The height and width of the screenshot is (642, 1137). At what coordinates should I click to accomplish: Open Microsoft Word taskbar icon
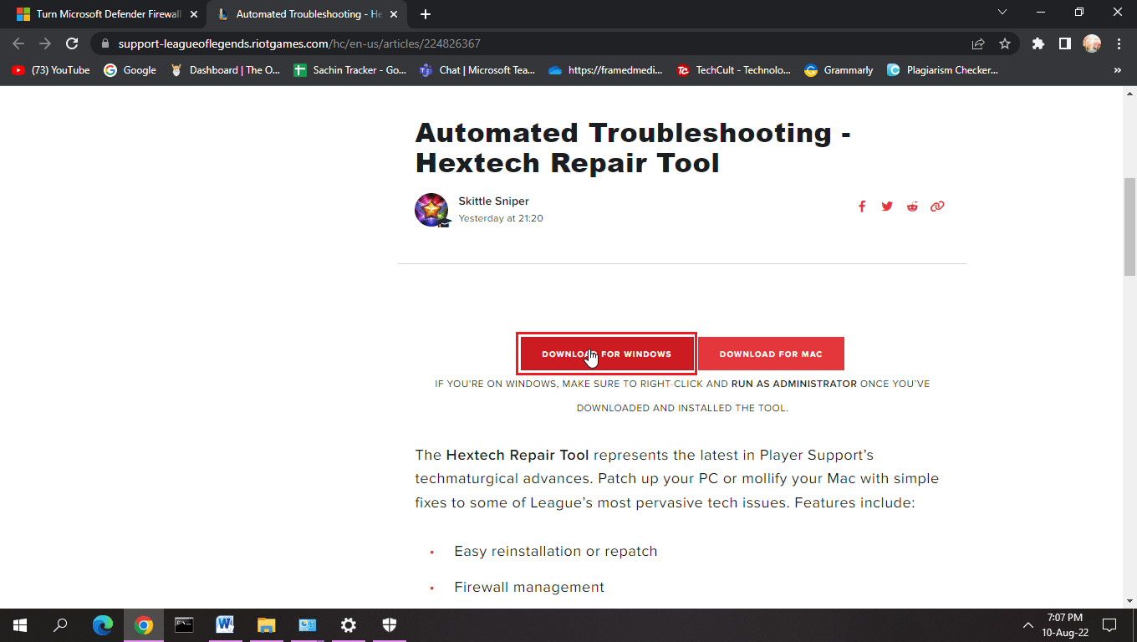click(x=225, y=624)
